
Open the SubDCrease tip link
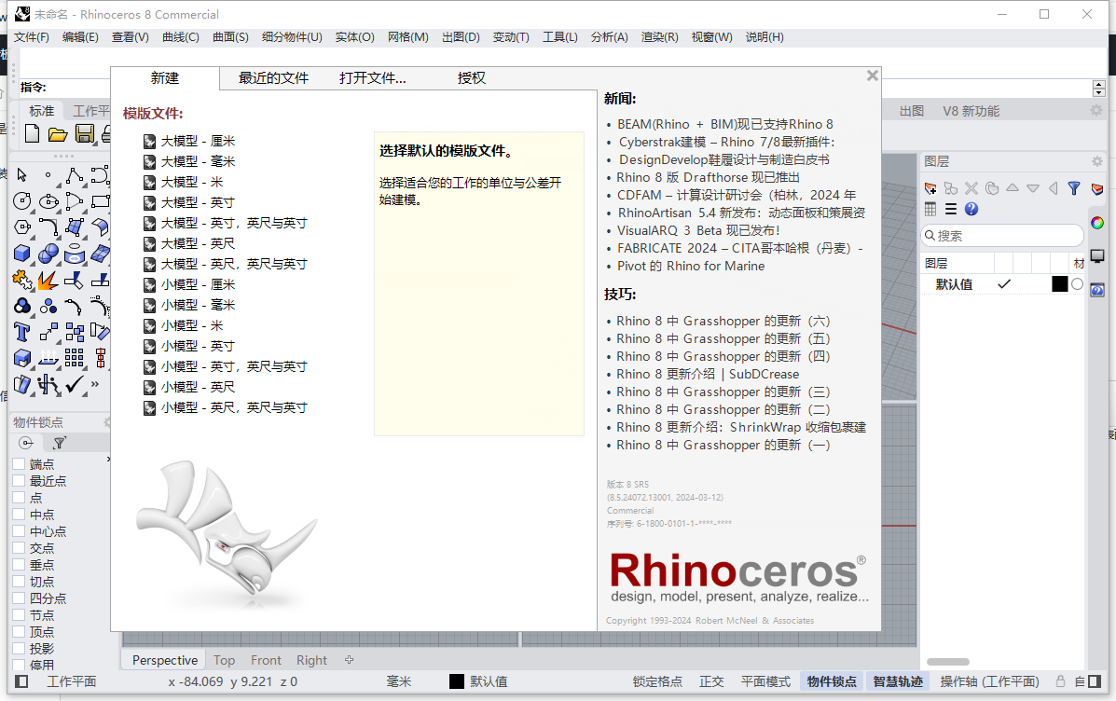pyautogui.click(x=708, y=375)
